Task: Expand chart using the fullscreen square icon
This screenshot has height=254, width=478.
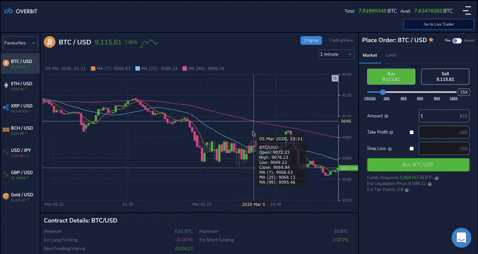Action: 335,78
